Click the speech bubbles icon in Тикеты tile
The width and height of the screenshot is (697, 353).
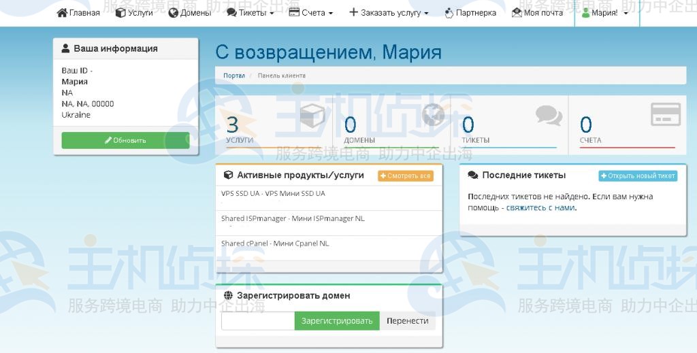click(x=549, y=116)
